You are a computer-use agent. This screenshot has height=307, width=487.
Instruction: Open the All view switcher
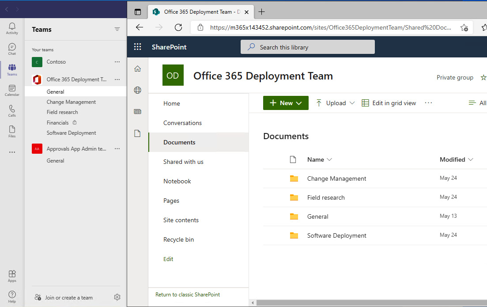click(477, 103)
